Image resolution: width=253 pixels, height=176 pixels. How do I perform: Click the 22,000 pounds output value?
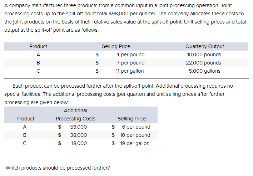pos(203,63)
